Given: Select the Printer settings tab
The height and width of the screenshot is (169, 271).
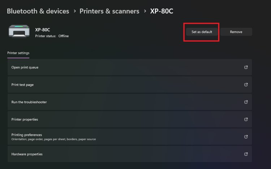Looking at the screenshot, I should point(18,53).
